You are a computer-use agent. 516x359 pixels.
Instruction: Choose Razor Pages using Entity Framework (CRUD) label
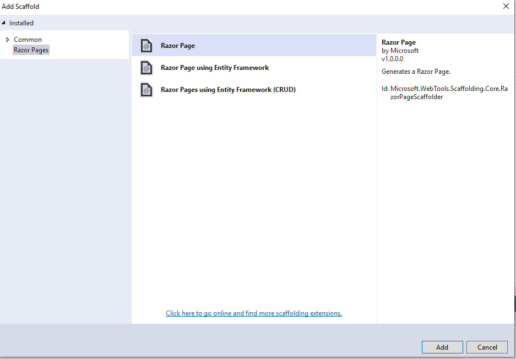[229, 90]
